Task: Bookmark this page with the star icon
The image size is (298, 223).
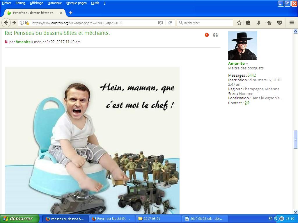Action: pos(239,23)
